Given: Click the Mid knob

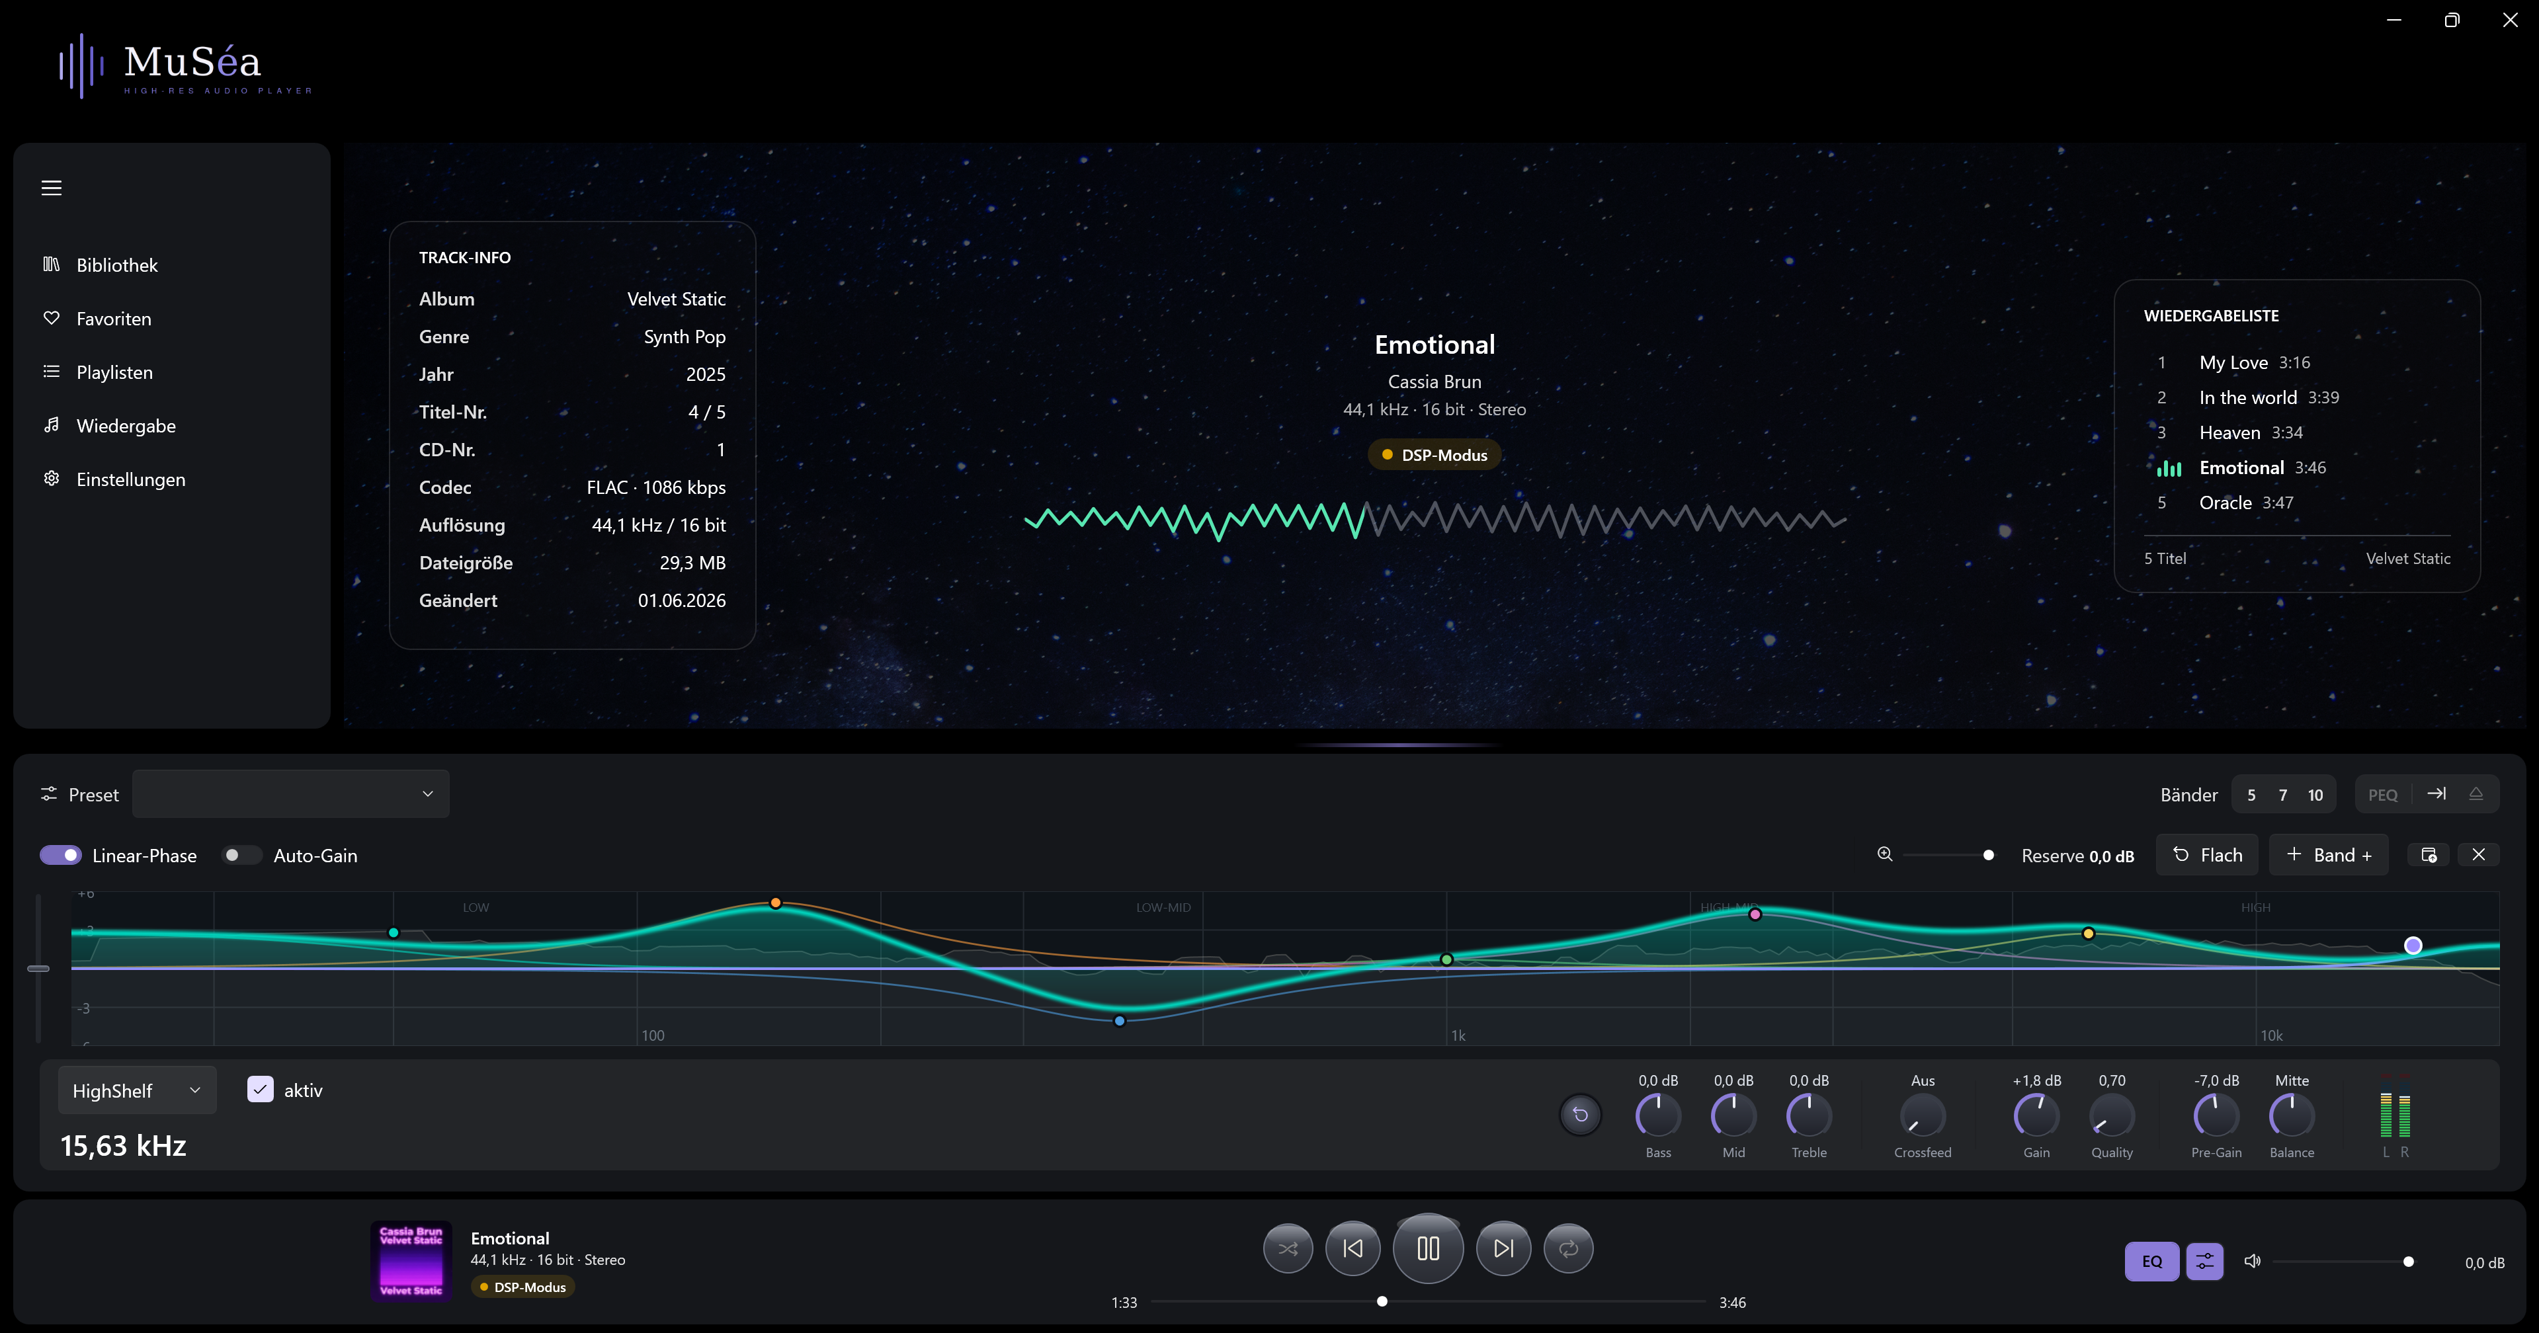Looking at the screenshot, I should pos(1733,1115).
